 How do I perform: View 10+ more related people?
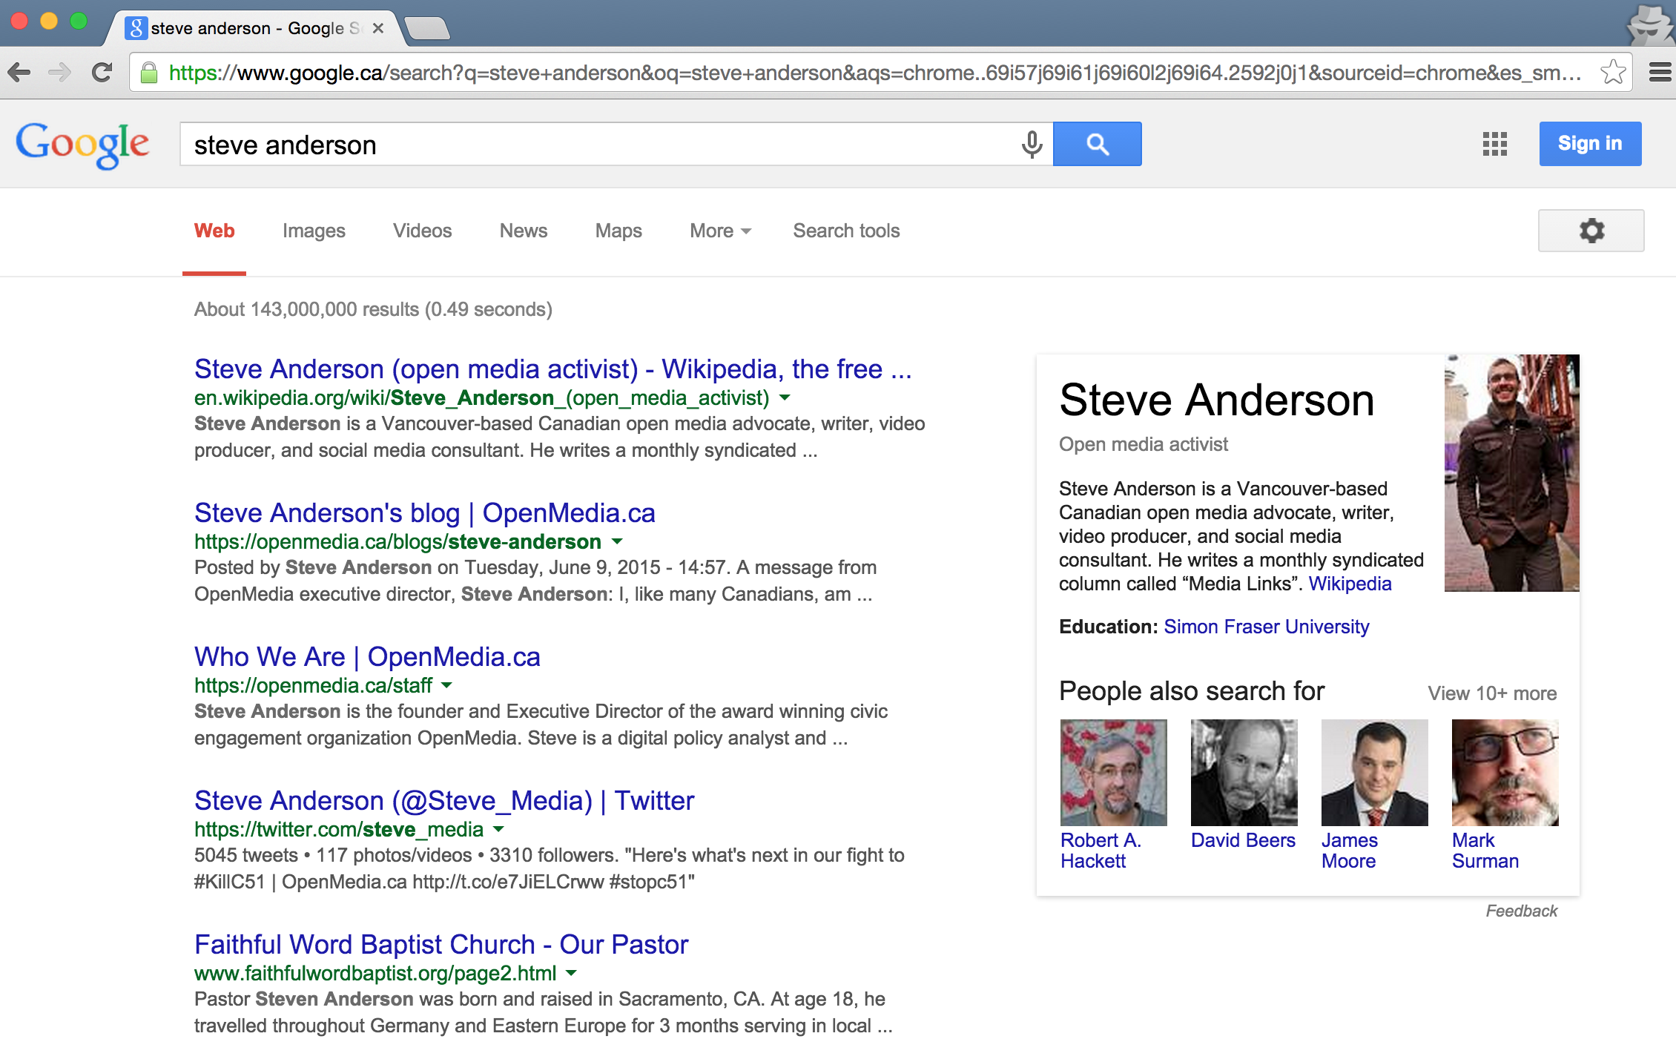point(1493,693)
